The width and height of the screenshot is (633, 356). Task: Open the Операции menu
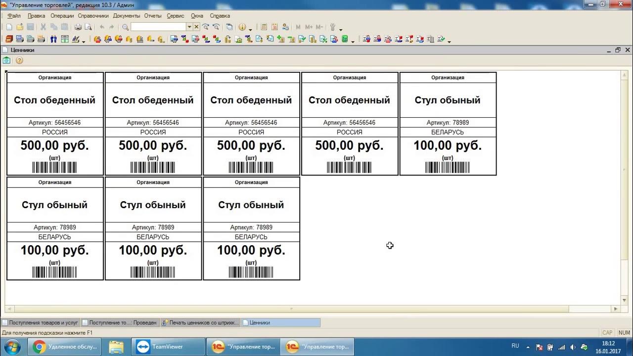[x=62, y=16]
